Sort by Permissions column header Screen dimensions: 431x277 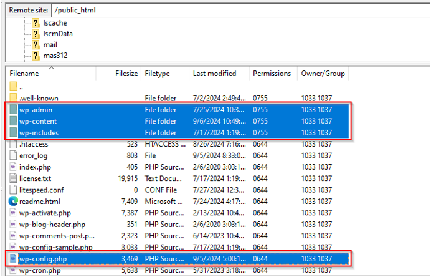(272, 74)
